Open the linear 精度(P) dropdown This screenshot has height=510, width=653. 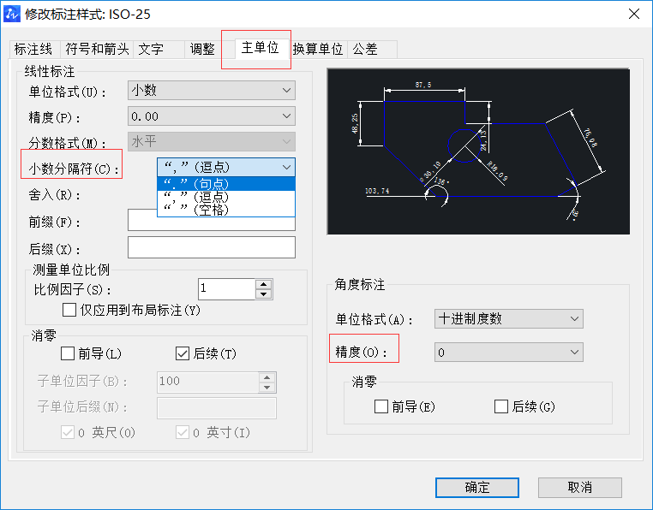click(212, 116)
